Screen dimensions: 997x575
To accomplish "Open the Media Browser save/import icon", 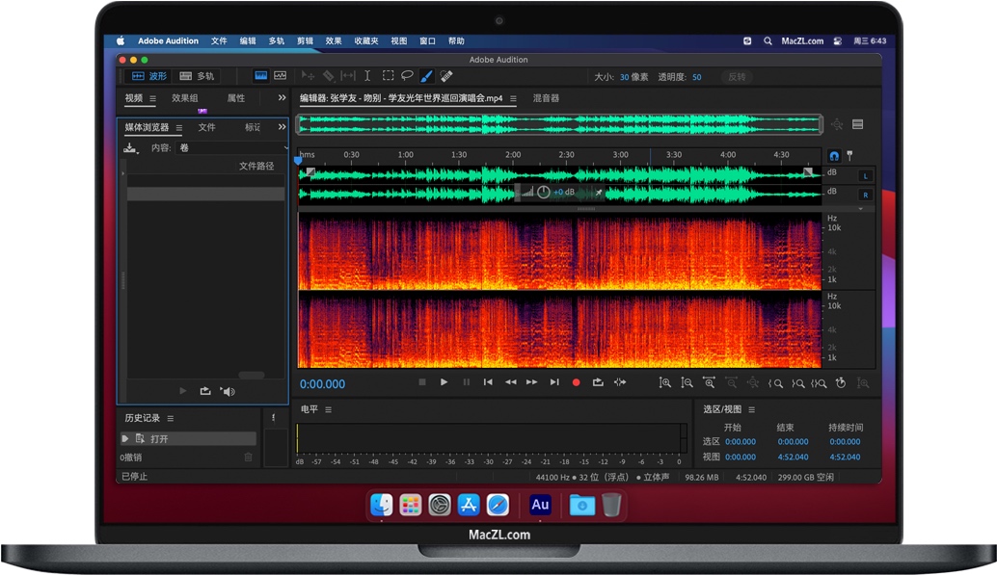I will (x=130, y=147).
